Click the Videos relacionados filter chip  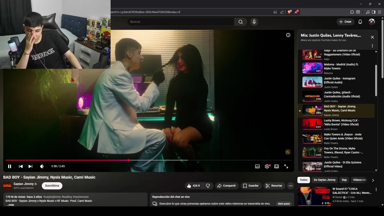click(359, 180)
